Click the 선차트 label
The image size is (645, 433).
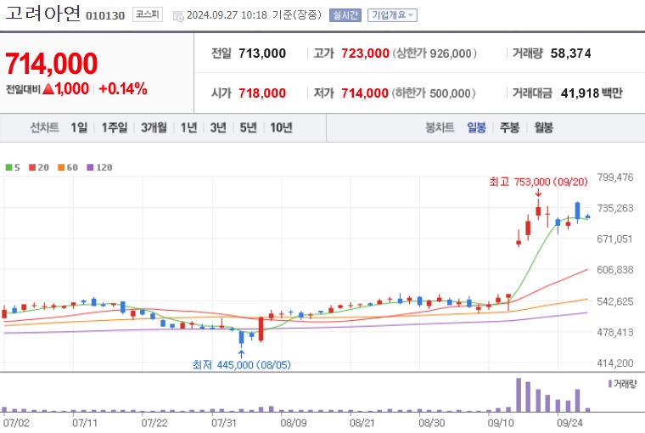44,127
